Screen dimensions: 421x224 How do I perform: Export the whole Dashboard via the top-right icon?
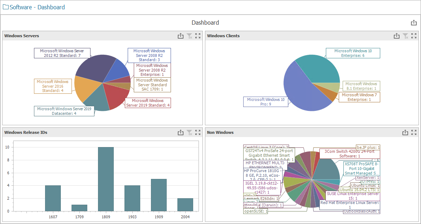point(414,23)
